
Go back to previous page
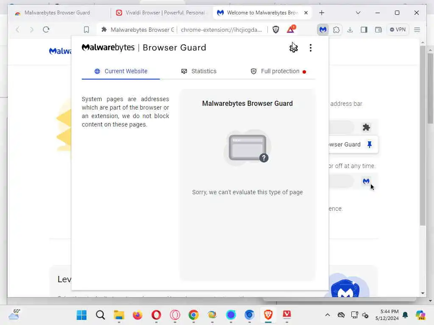click(x=18, y=30)
